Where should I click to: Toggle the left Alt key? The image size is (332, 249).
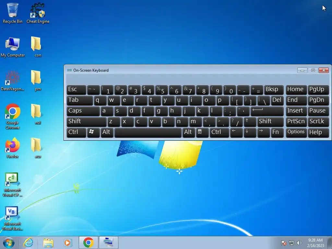(107, 133)
